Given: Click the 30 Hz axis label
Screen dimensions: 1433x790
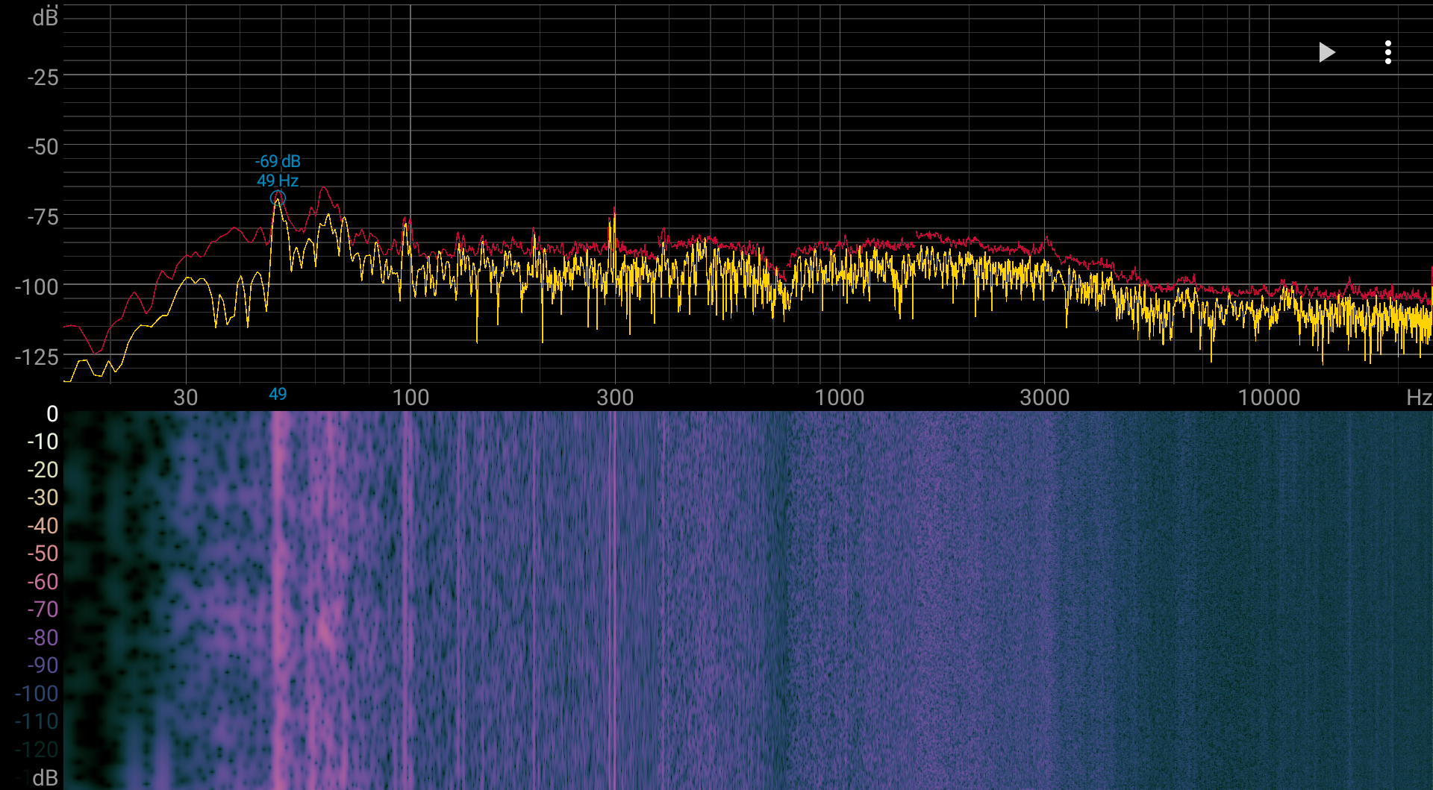Looking at the screenshot, I should [x=186, y=397].
